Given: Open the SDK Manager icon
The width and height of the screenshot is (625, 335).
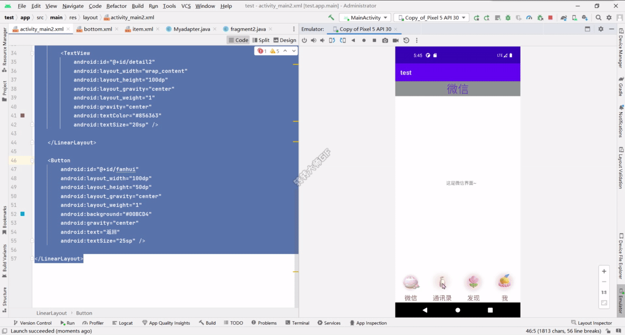Looking at the screenshot, I should pyautogui.click(x=584, y=17).
